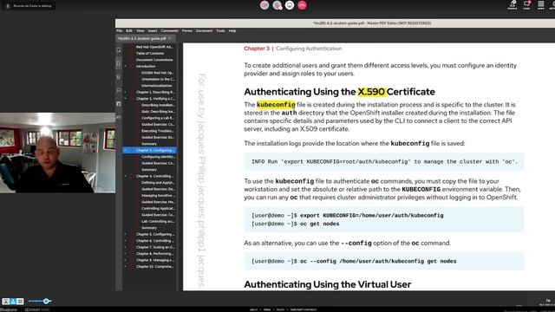The height and width of the screenshot is (312, 555).
Task: Open the Apps panel icon
Action: pos(541,4)
